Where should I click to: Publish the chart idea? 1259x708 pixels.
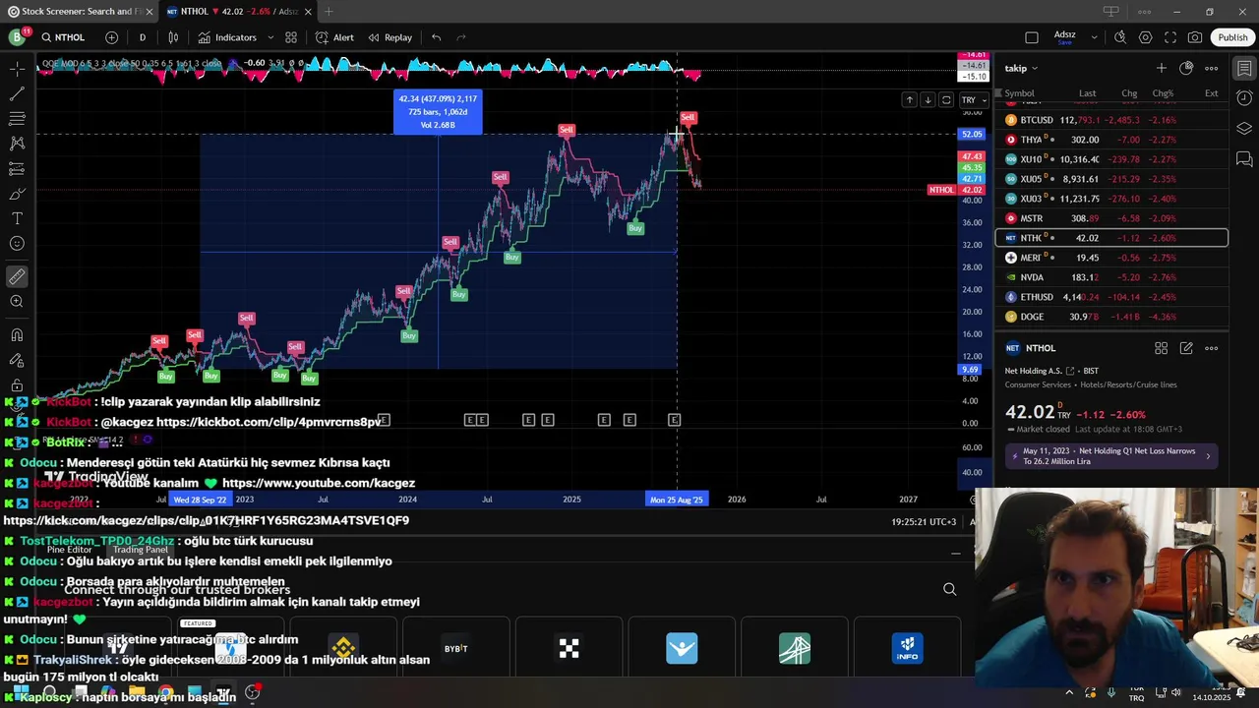(1232, 37)
